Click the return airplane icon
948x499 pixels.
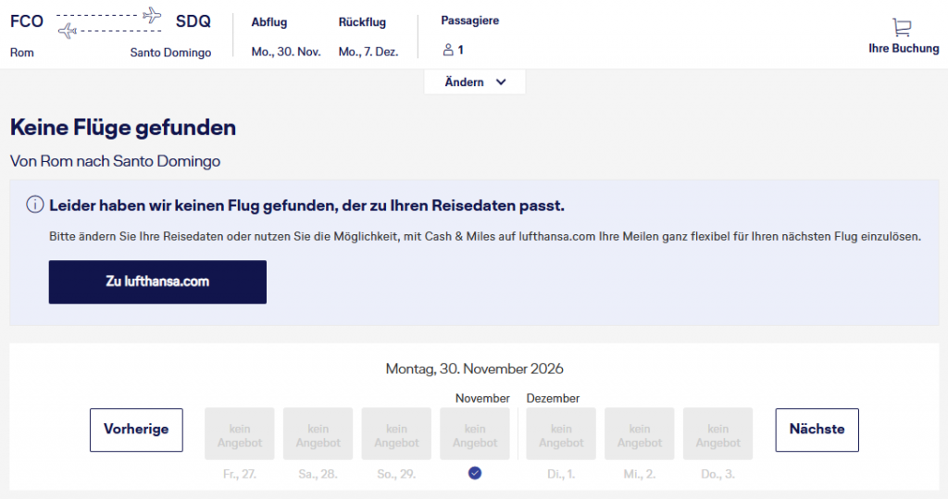(x=68, y=32)
